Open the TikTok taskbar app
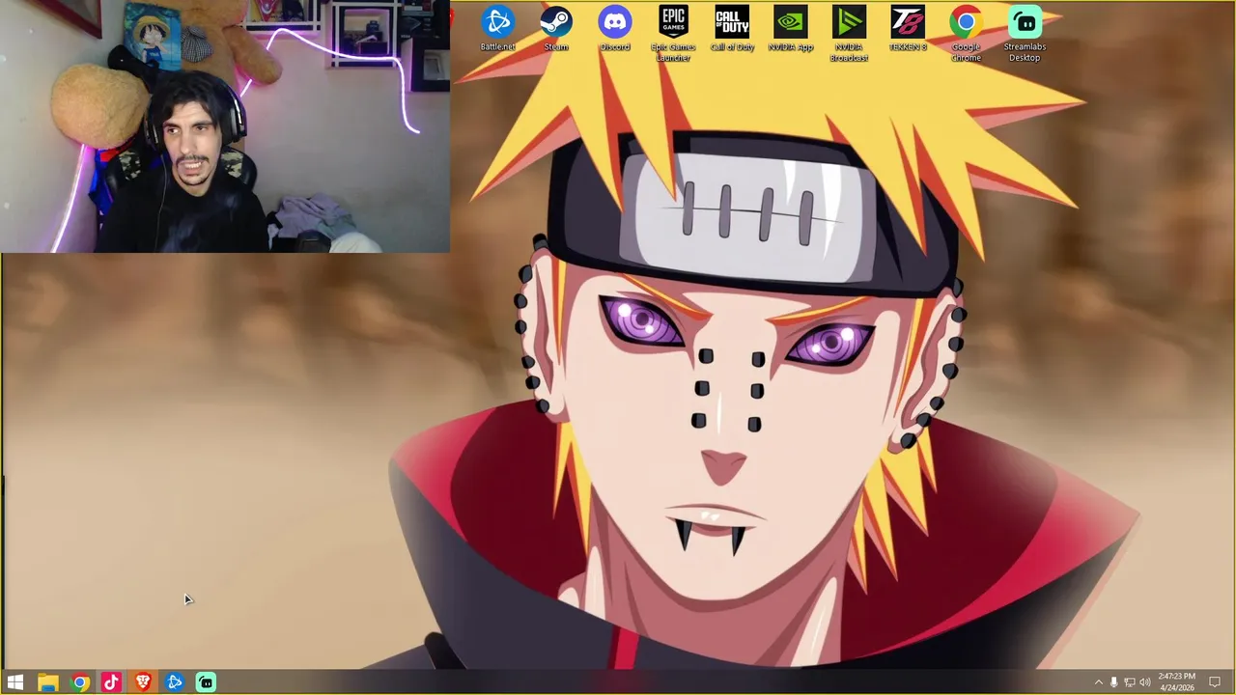This screenshot has height=695, width=1236. [x=111, y=682]
